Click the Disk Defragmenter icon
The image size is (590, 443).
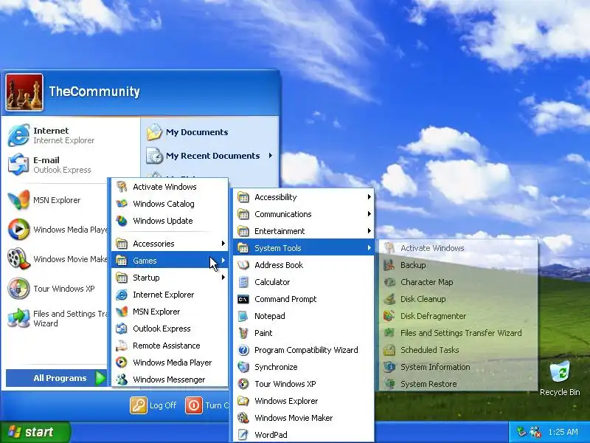point(389,316)
